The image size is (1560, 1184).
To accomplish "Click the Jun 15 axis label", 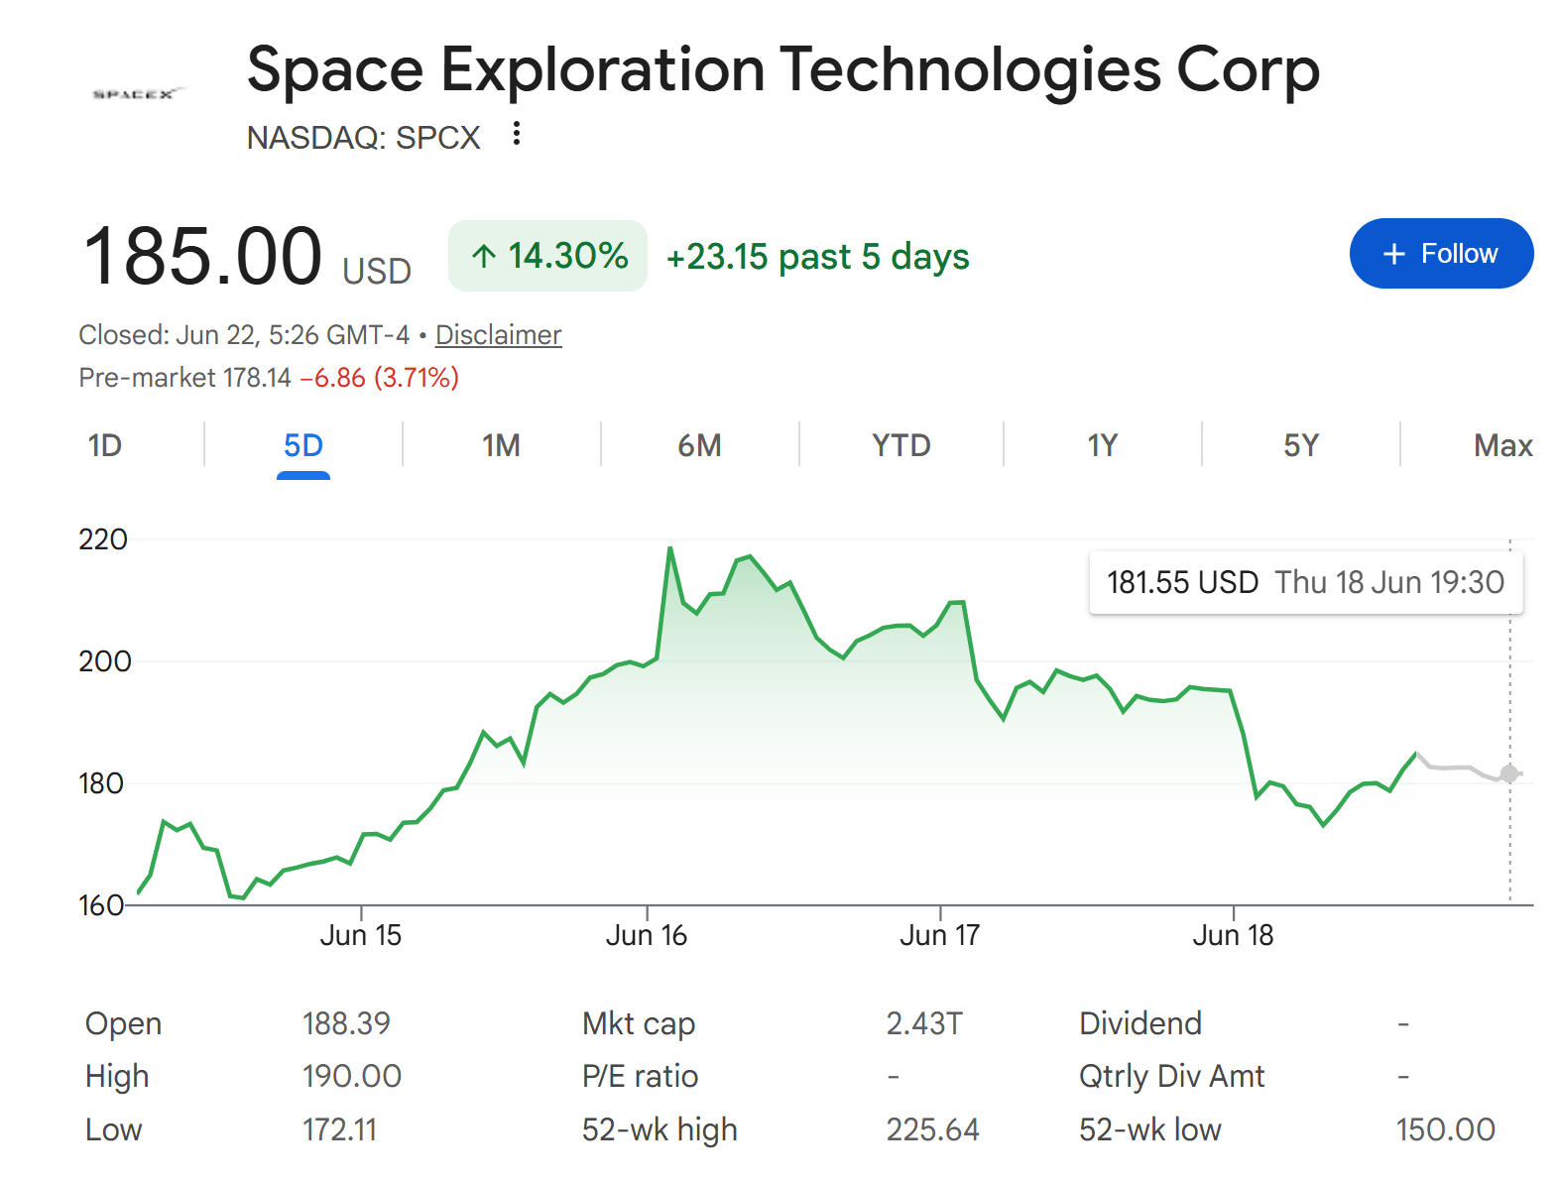I will [361, 935].
